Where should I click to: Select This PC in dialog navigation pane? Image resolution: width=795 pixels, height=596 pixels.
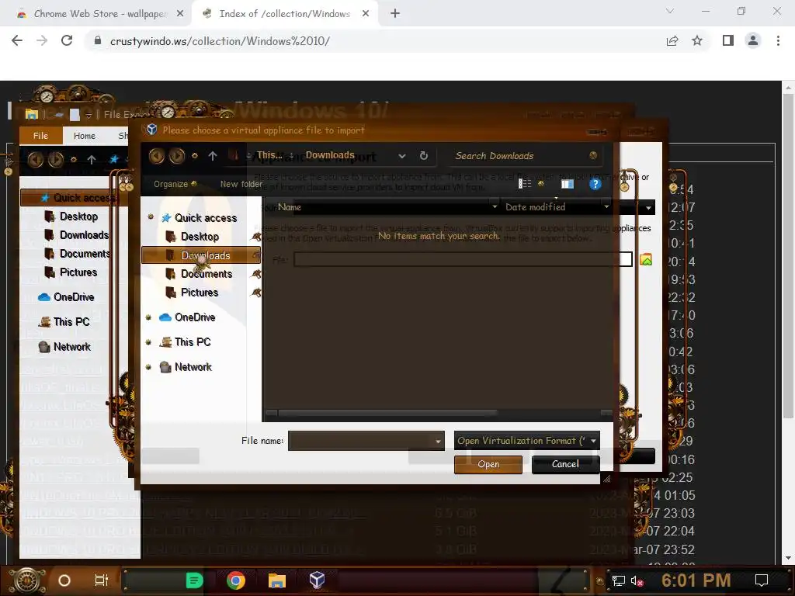click(x=193, y=342)
